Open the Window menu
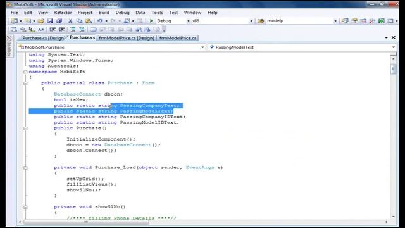 [x=192, y=13]
